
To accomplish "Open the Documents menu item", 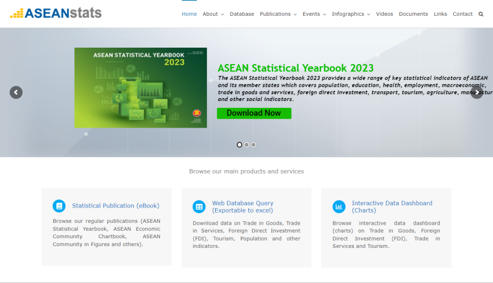I will (x=413, y=14).
